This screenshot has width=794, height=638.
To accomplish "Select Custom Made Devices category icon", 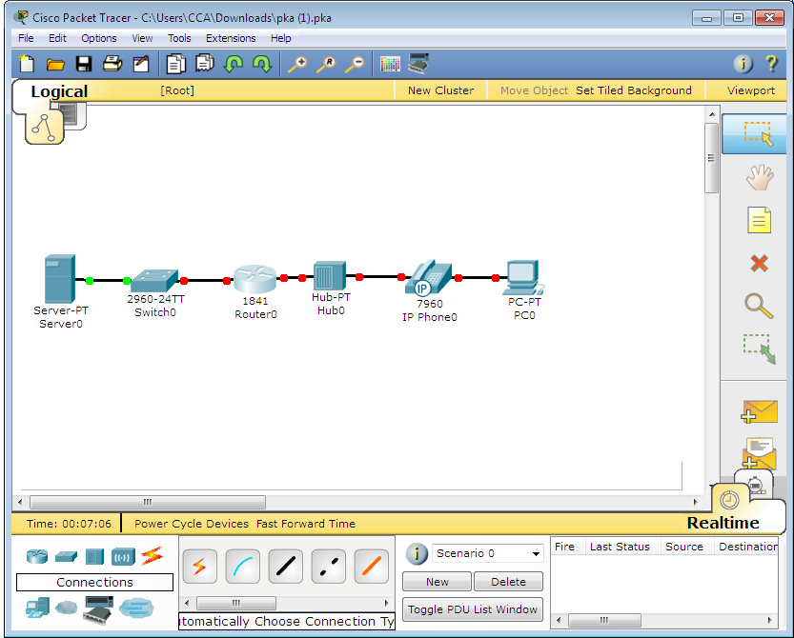I will tap(98, 610).
